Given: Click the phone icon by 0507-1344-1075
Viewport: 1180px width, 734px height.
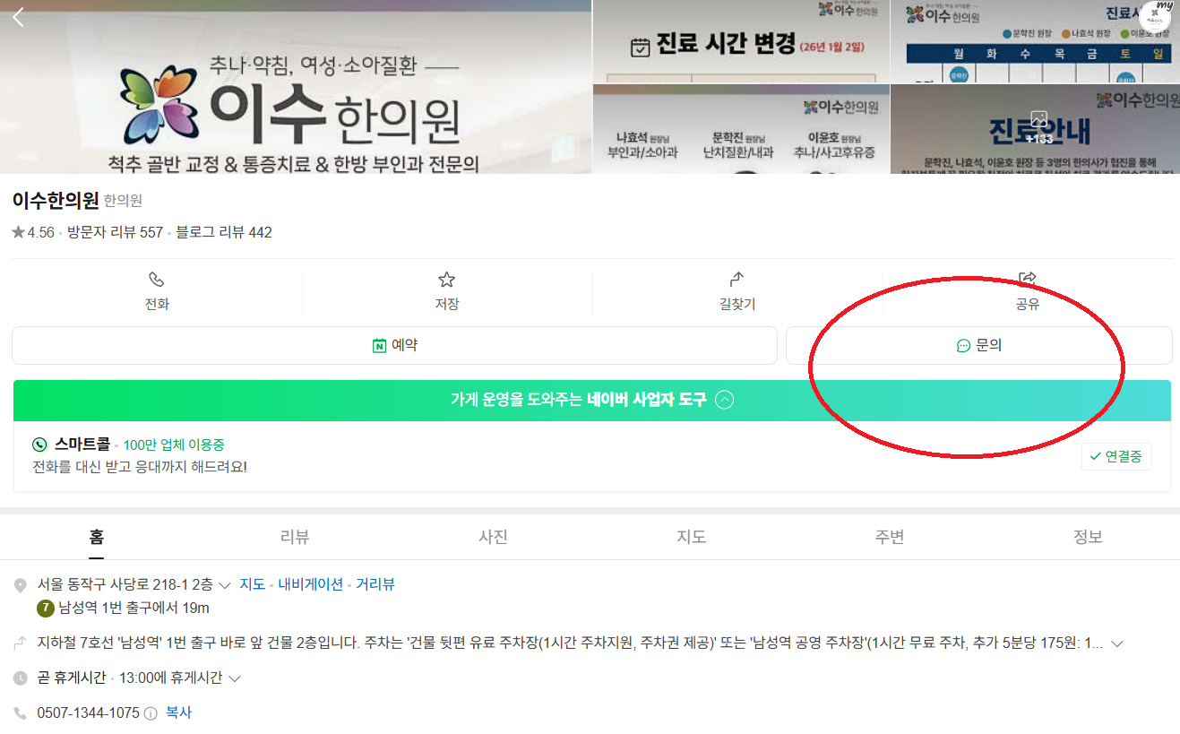Looking at the screenshot, I should [x=20, y=714].
